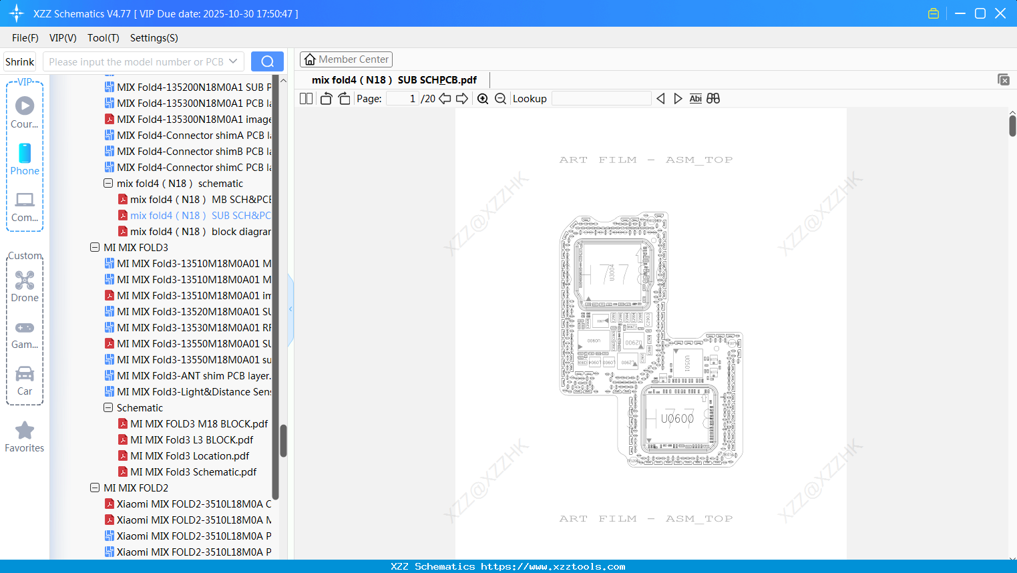Click the Page number input box
The image size is (1017, 573).
pos(402,99)
